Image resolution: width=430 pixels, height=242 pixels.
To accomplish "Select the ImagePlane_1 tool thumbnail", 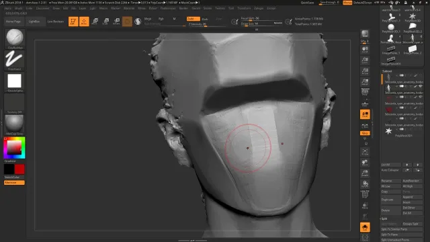I will (x=391, y=50).
